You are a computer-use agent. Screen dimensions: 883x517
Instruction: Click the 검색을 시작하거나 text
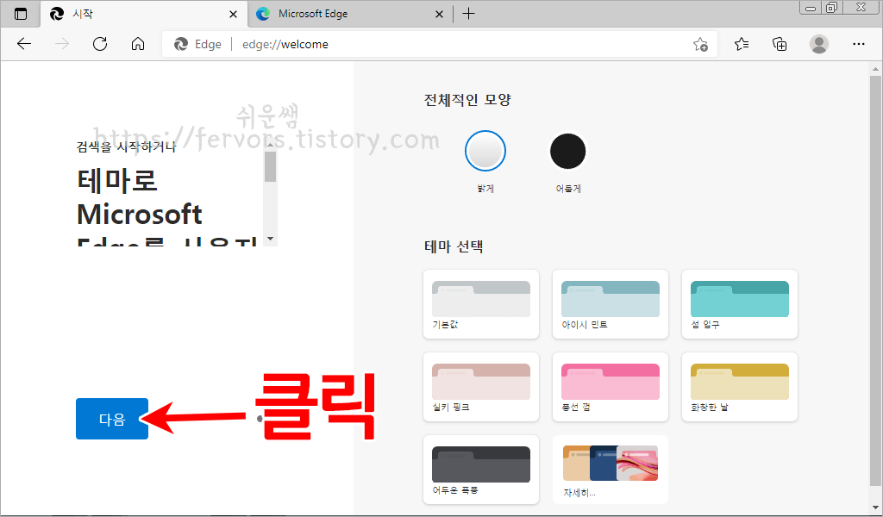pyautogui.click(x=126, y=146)
